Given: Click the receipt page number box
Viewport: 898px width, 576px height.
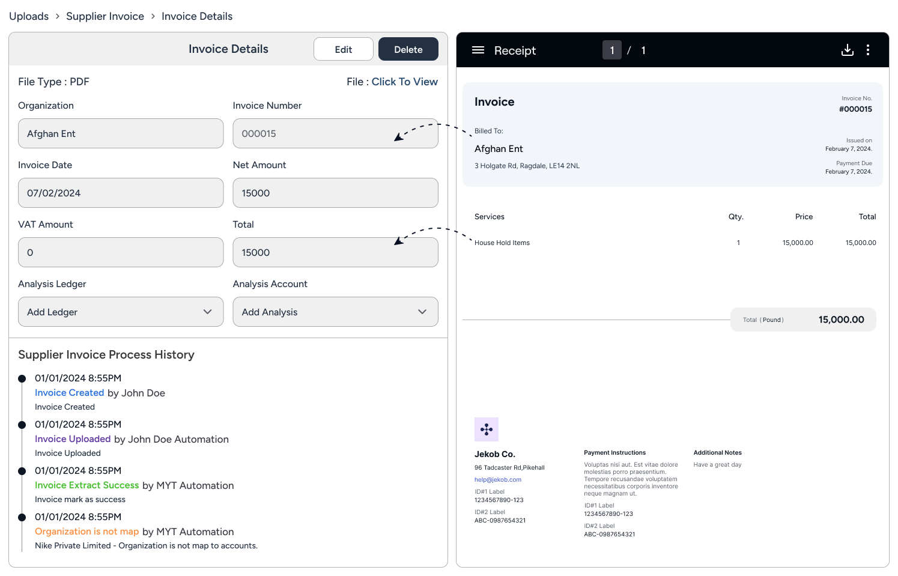Looking at the screenshot, I should [x=611, y=50].
